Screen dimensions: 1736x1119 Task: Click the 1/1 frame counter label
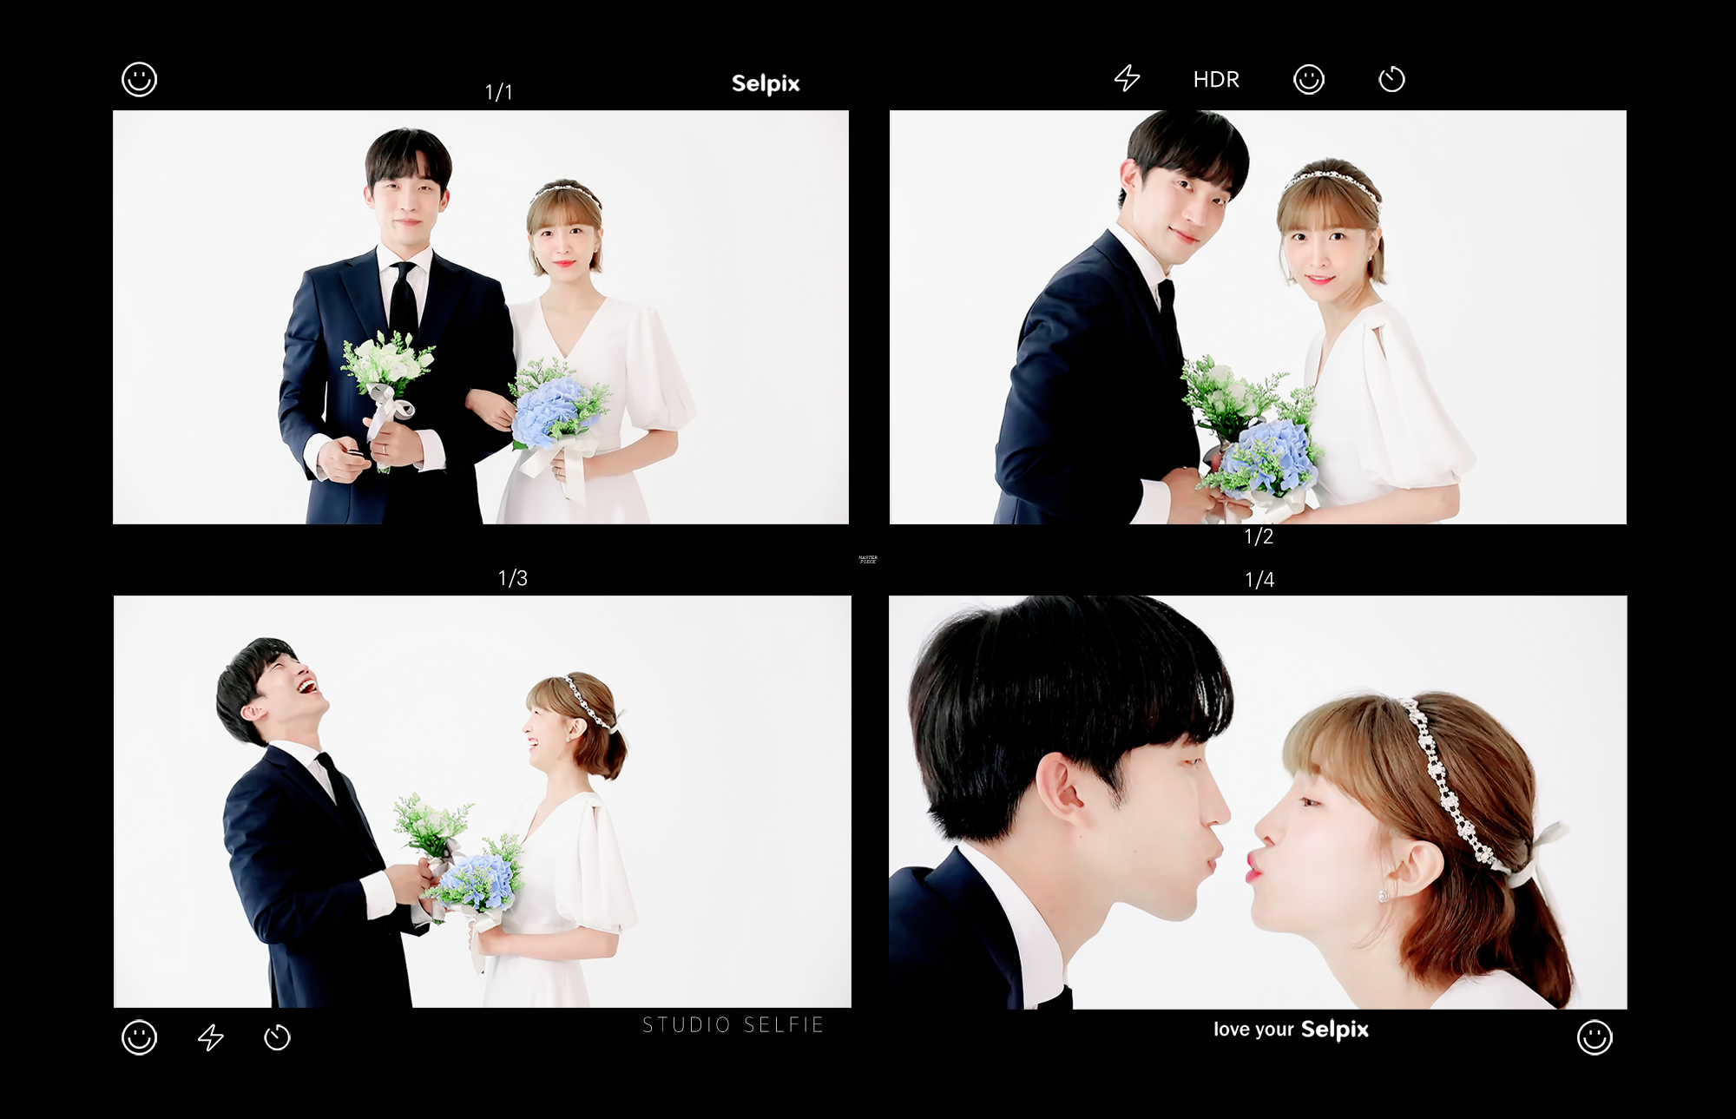[x=498, y=92]
